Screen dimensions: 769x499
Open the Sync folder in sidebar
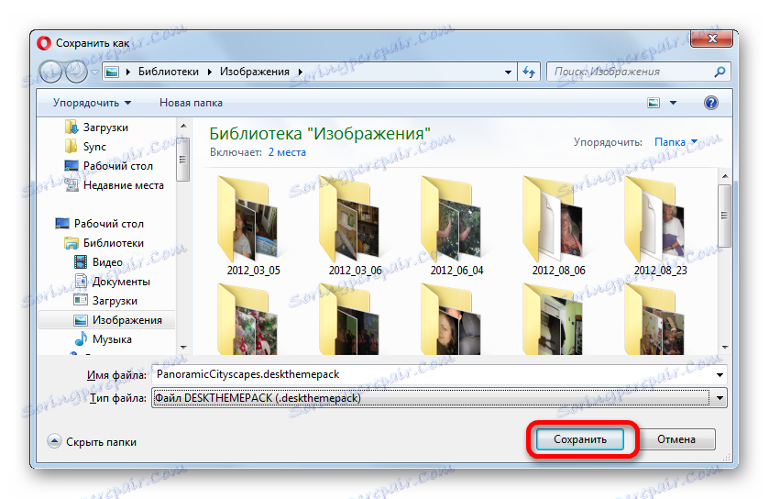pyautogui.click(x=94, y=147)
